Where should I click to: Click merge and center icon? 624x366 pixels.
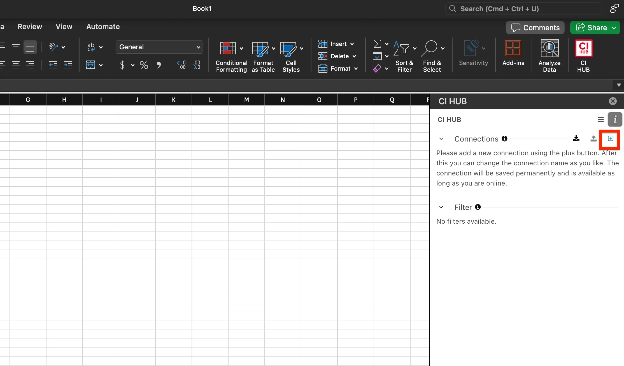pyautogui.click(x=90, y=65)
